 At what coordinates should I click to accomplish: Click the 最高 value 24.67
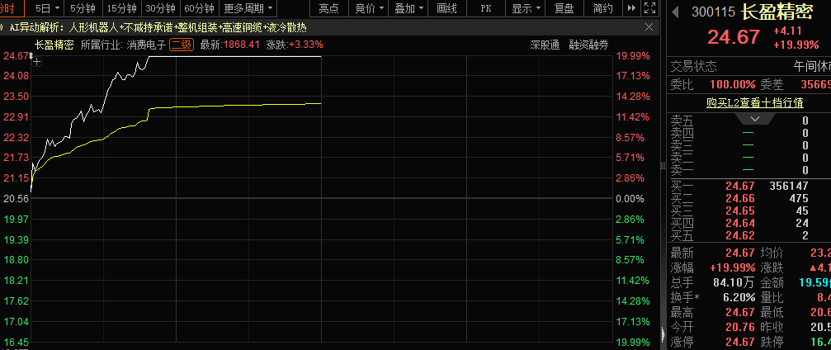[740, 312]
